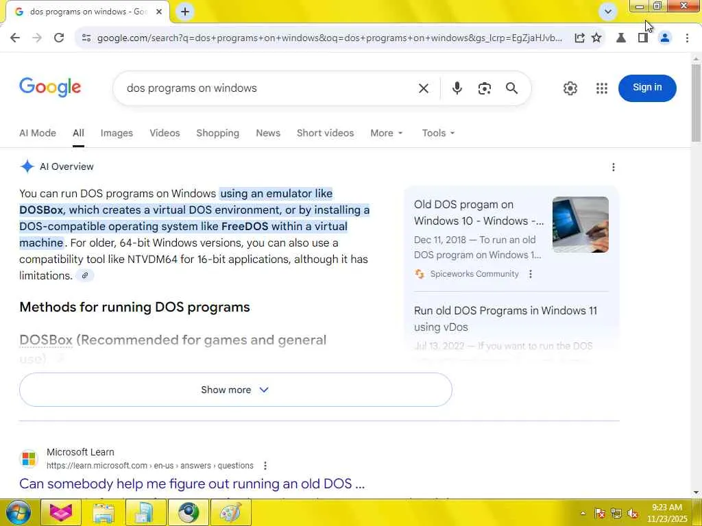The width and height of the screenshot is (702, 526).
Task: Show hidden system tray icons
Action: pos(583,514)
